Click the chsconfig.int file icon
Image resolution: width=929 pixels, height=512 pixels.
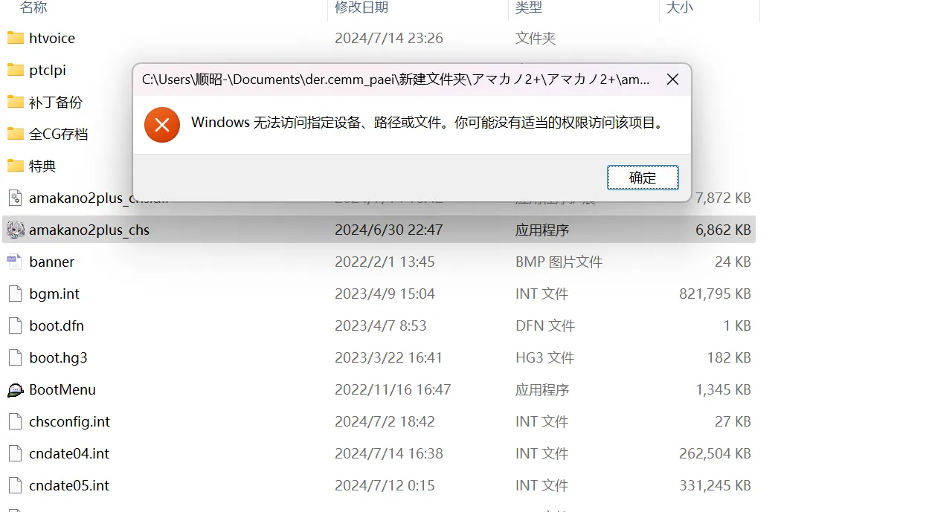tap(16, 421)
